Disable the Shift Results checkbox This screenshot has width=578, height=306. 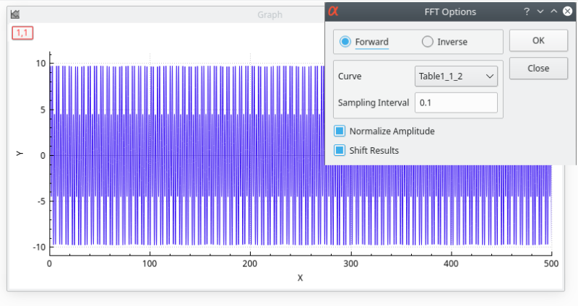point(340,150)
